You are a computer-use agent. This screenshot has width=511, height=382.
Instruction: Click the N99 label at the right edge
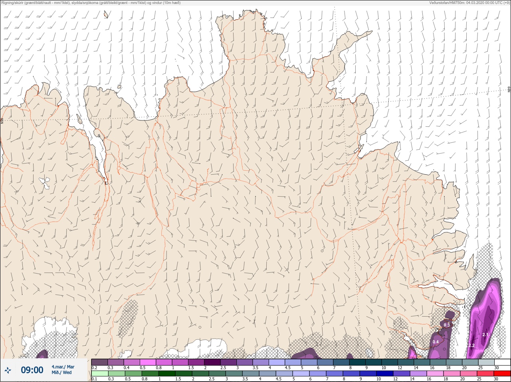click(509, 90)
